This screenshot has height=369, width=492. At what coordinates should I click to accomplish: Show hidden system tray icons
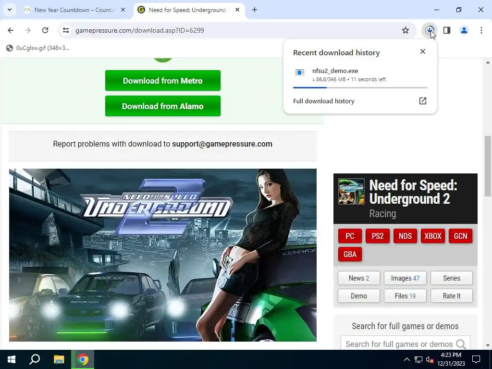coord(406,359)
